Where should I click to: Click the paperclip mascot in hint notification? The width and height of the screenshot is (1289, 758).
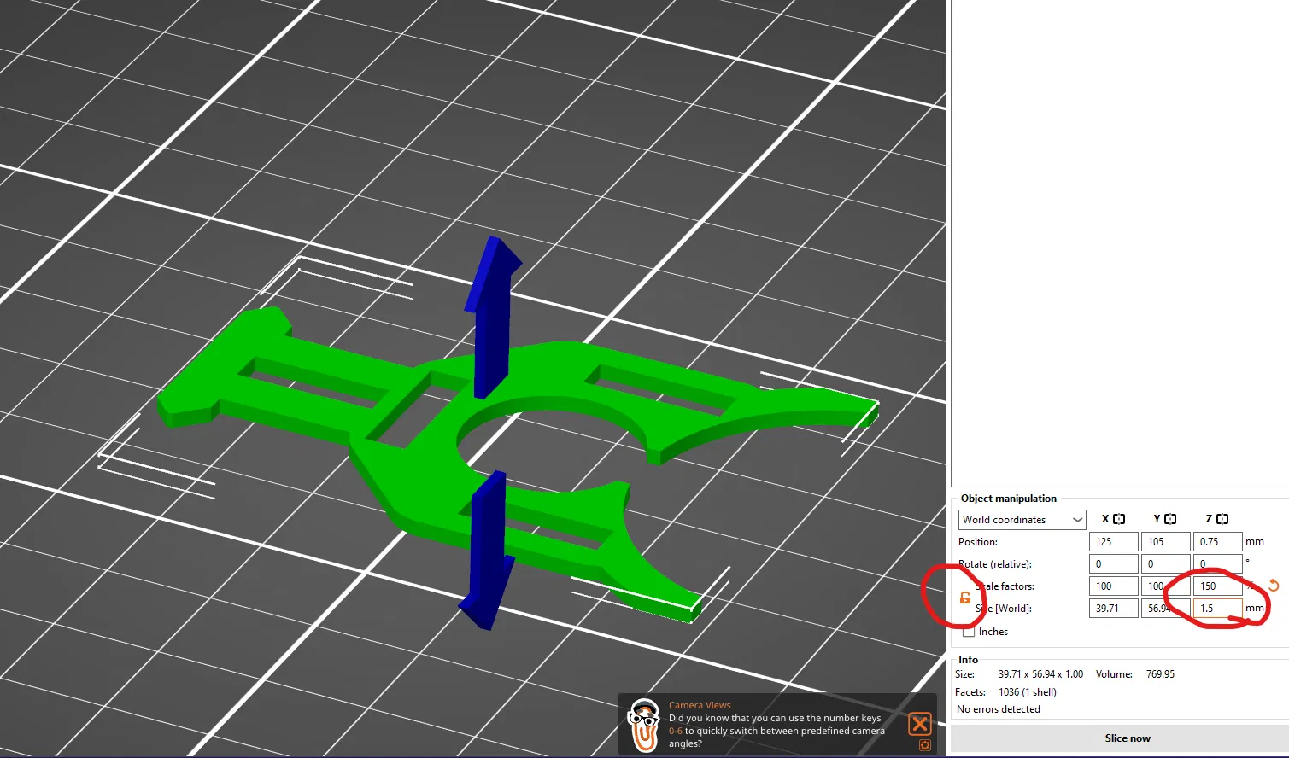pos(644,725)
